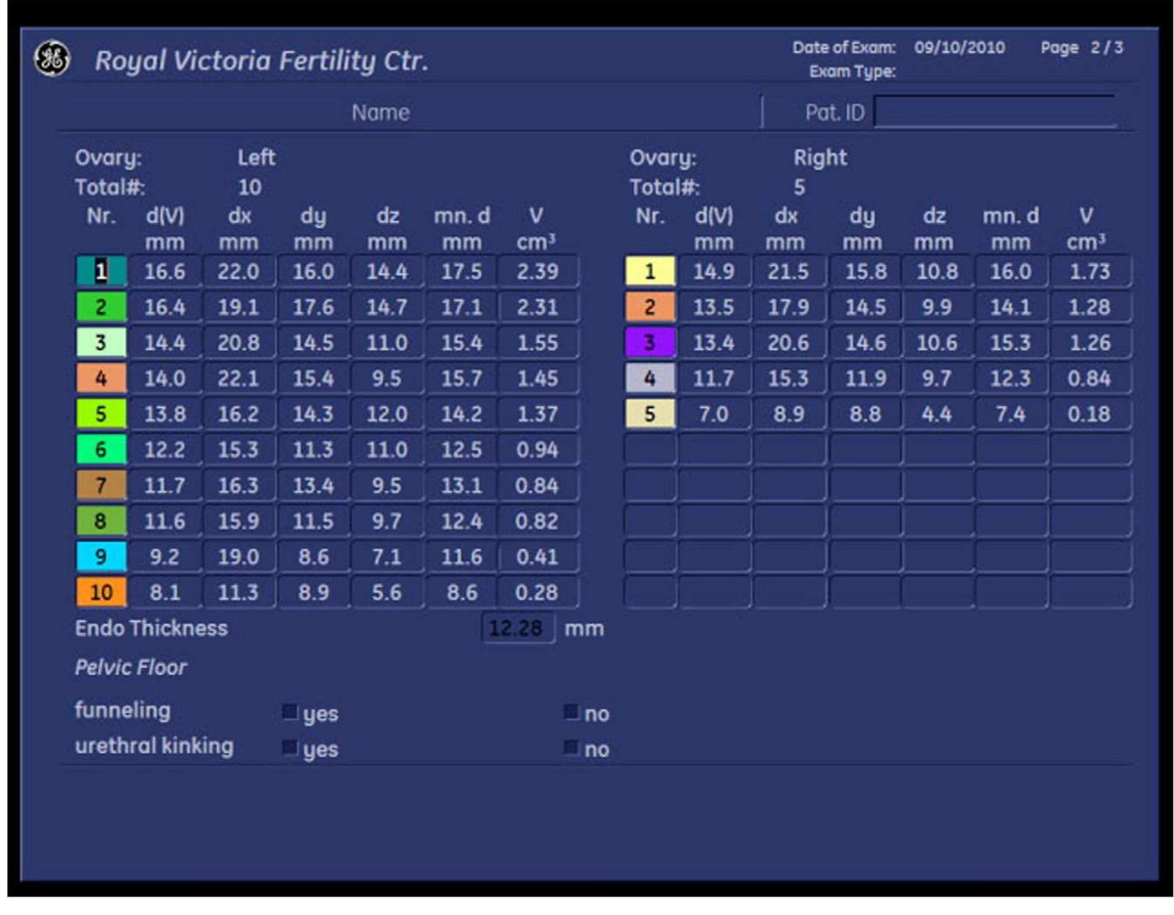Select left ovary follicle 5 lime swatch
1174x915 pixels.
(101, 414)
